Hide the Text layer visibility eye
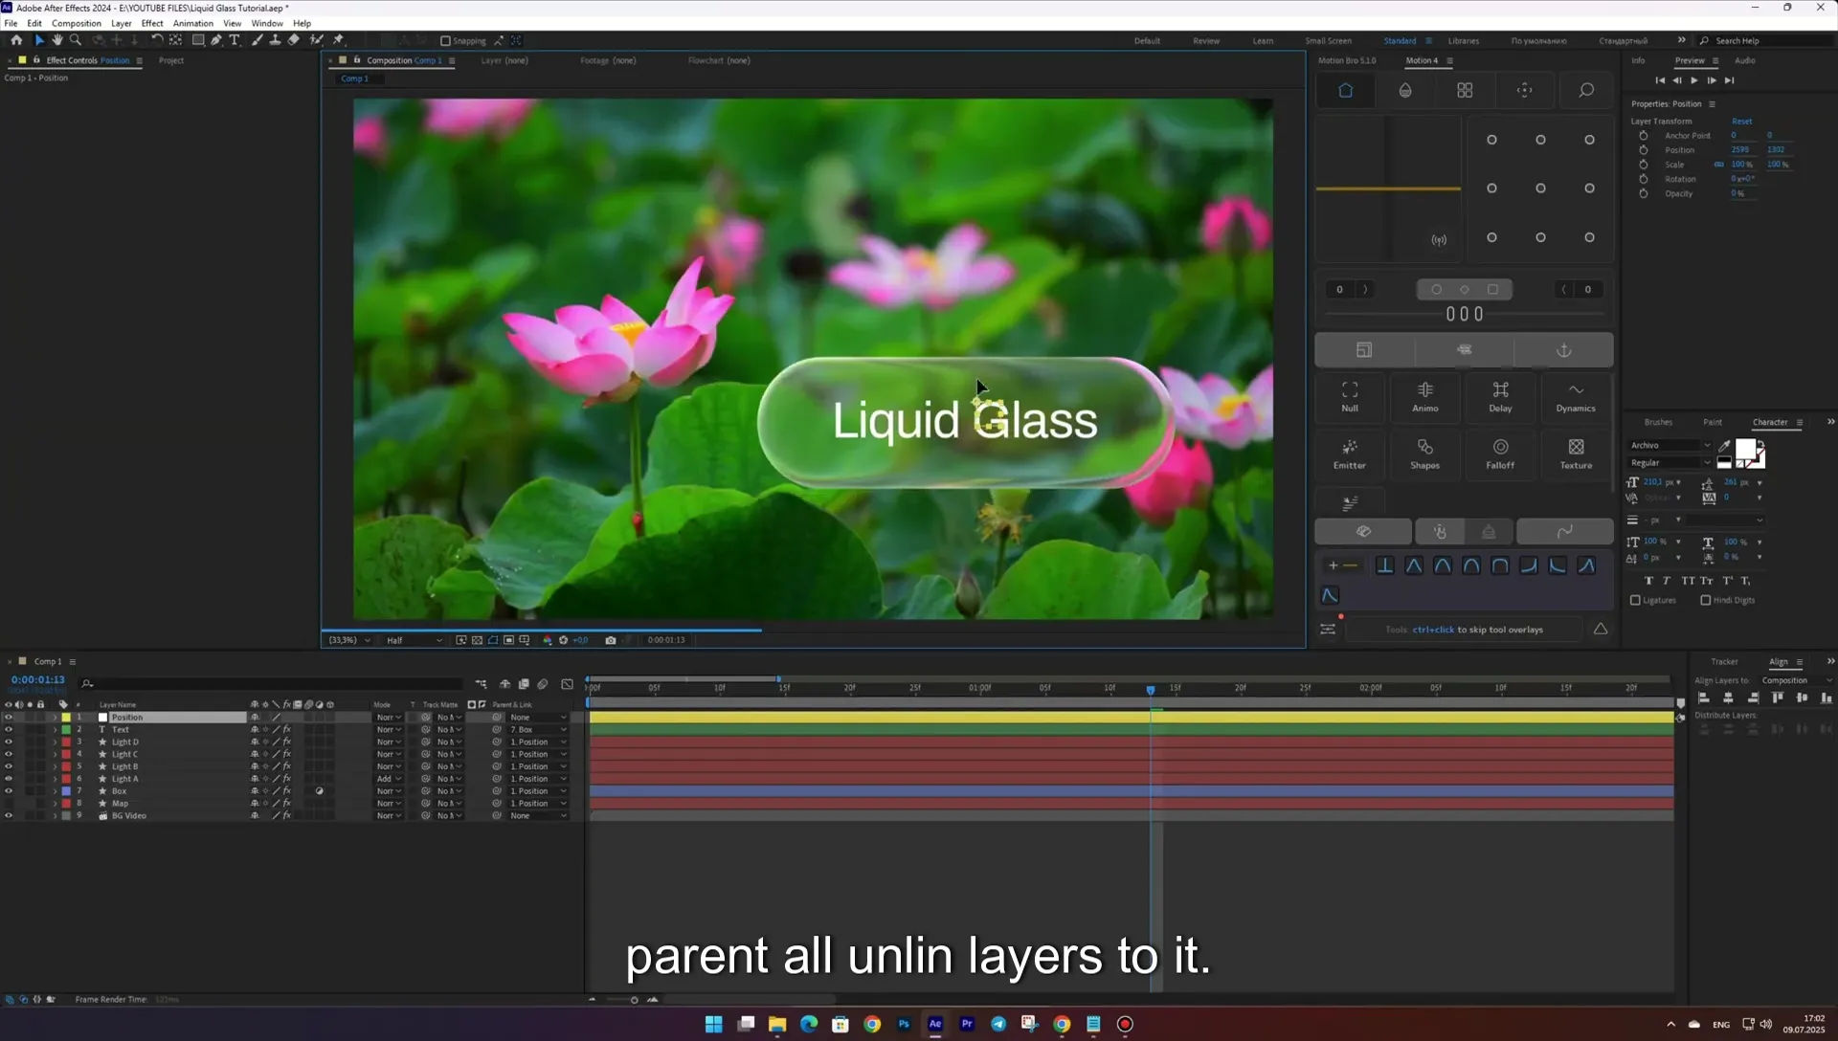This screenshot has height=1041, width=1838. (9, 730)
